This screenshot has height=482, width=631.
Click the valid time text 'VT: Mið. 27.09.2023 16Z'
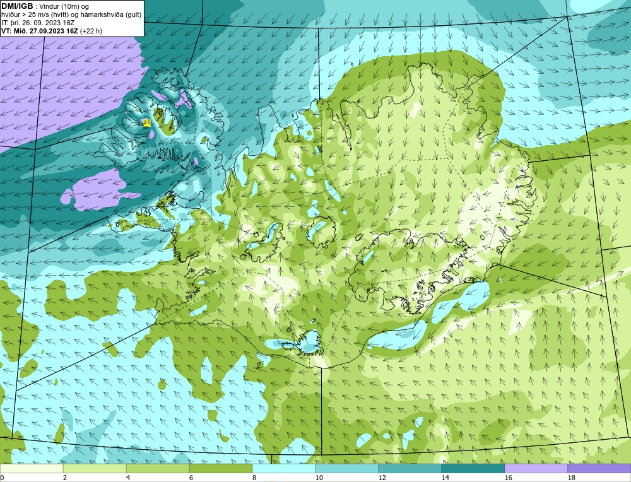[40, 31]
